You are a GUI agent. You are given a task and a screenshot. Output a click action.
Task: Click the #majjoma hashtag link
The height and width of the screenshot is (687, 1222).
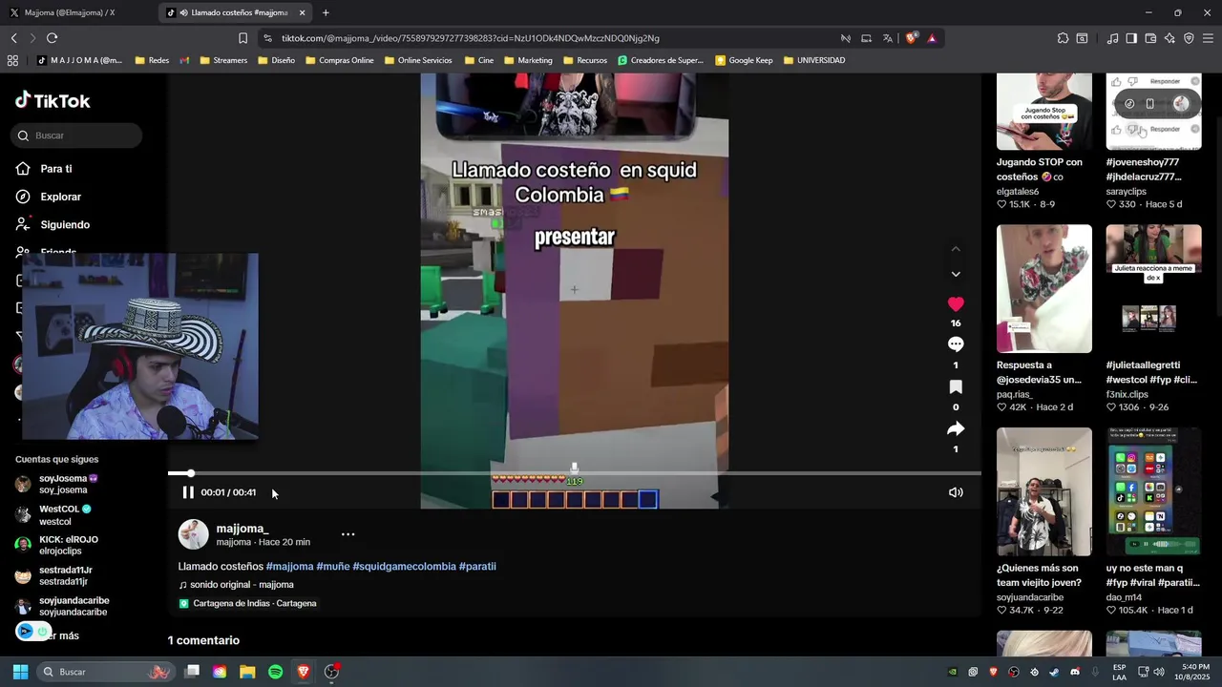coord(289,566)
